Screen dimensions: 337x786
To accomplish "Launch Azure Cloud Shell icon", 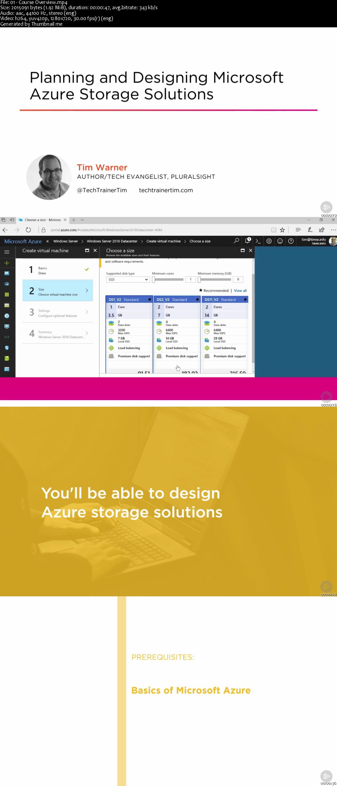I will pyautogui.click(x=258, y=241).
